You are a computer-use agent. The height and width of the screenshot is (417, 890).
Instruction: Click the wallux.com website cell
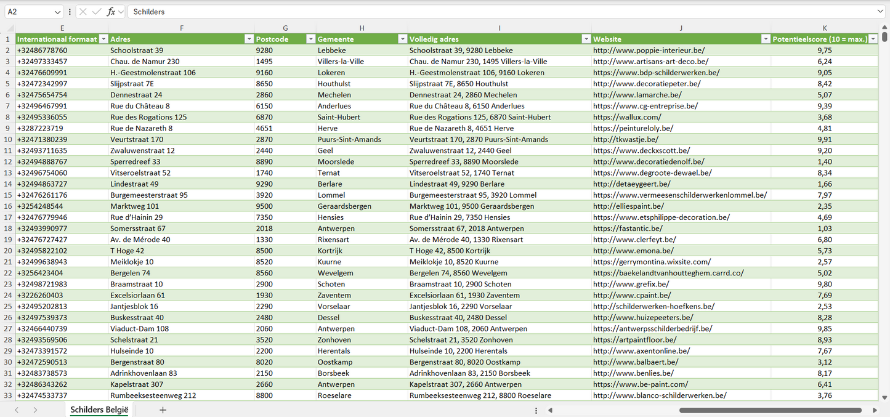click(627, 117)
